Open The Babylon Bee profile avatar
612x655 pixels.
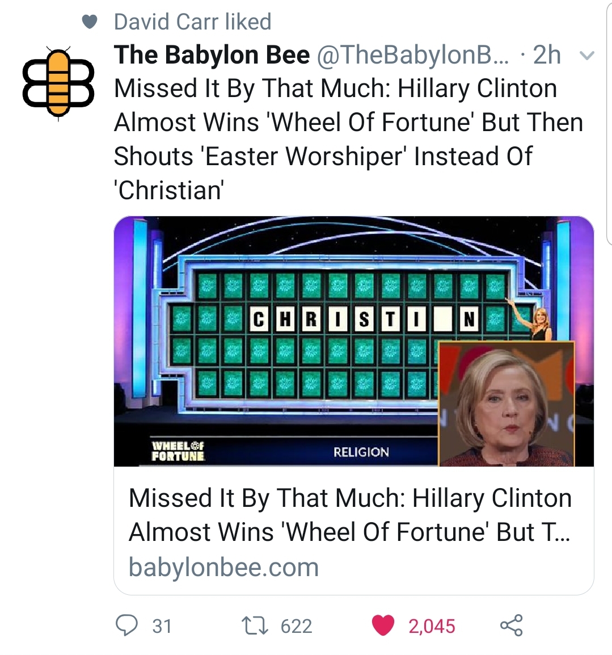click(58, 83)
